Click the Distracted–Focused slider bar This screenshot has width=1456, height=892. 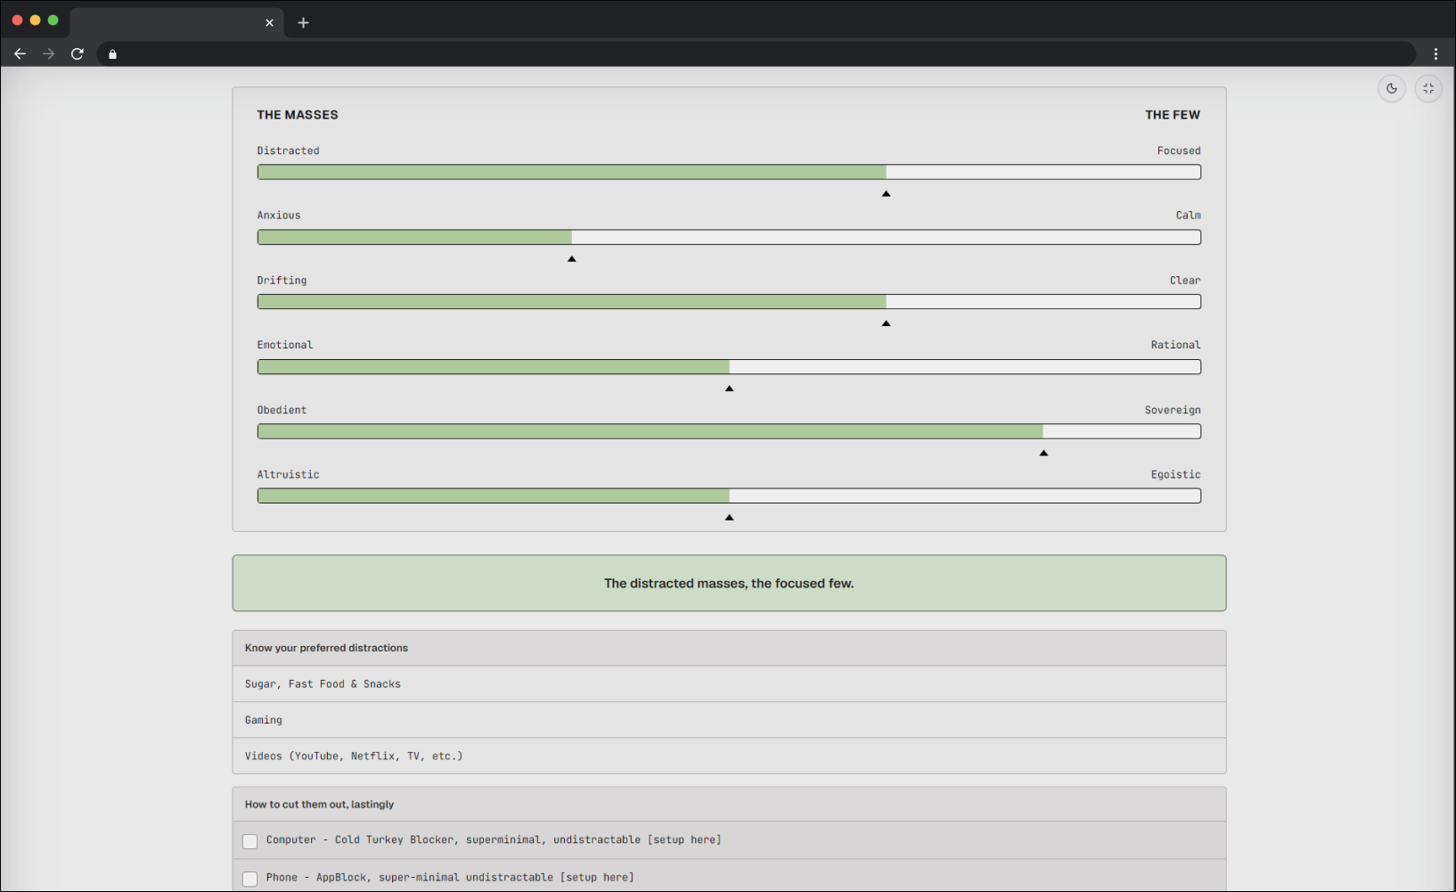click(729, 172)
